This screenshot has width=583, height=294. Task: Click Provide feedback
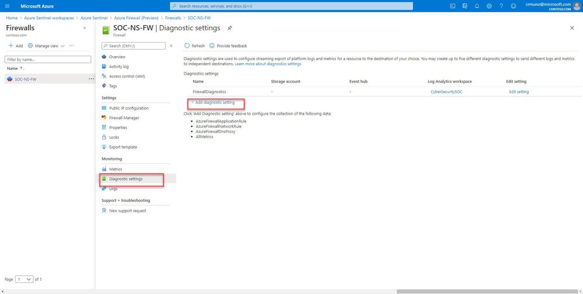[228, 45]
